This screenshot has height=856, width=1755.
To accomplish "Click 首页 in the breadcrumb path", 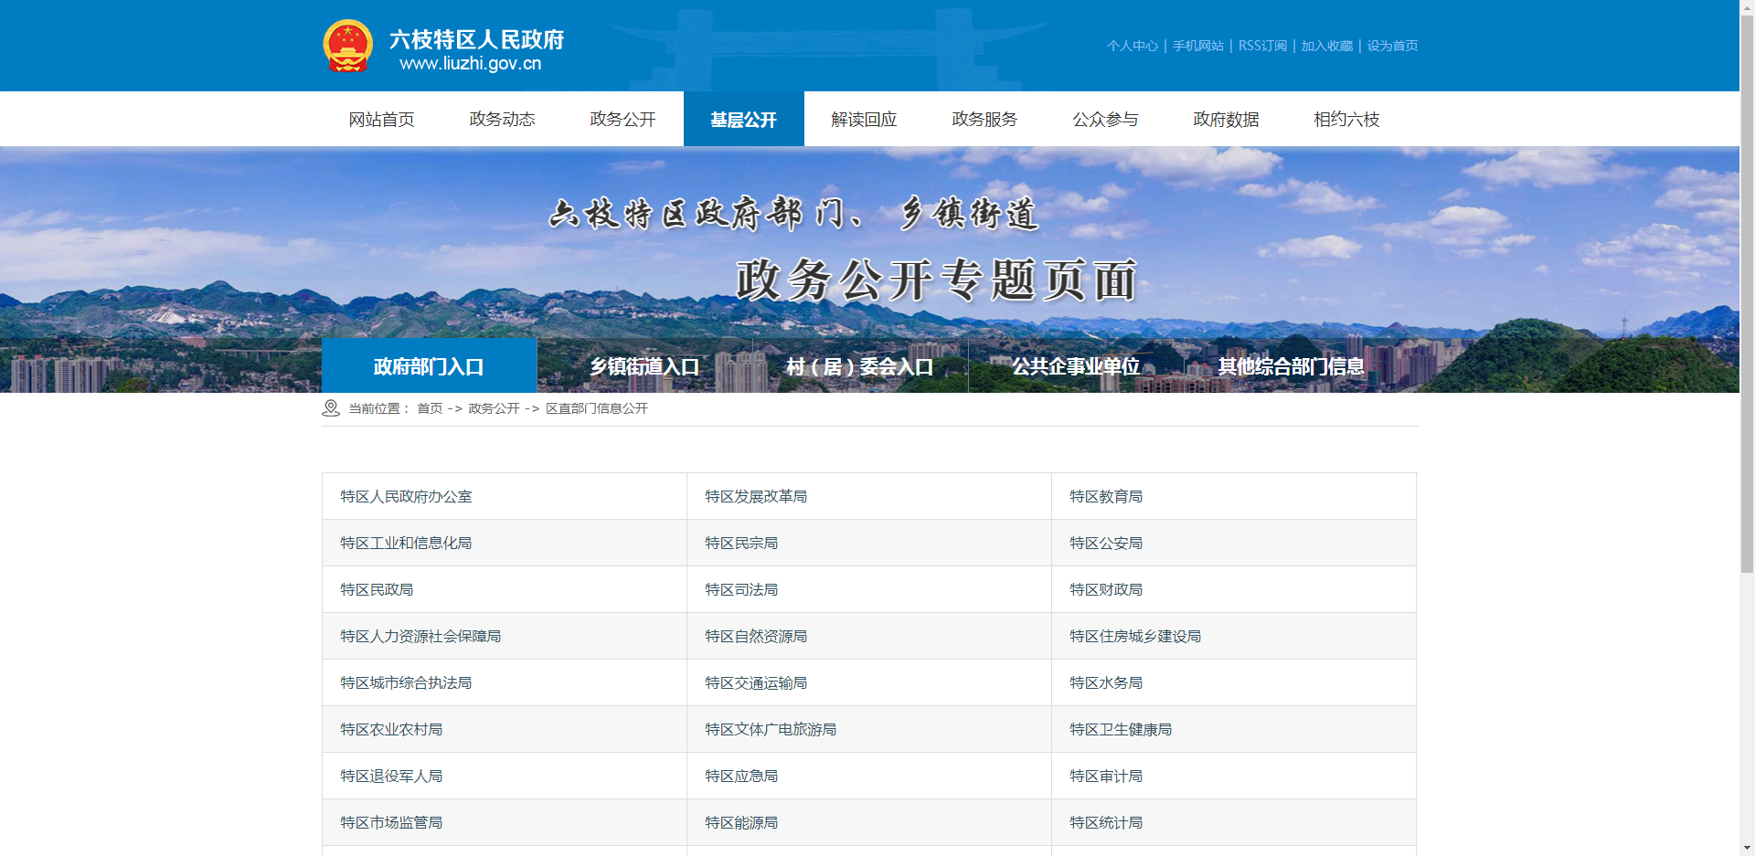I will 430,408.
